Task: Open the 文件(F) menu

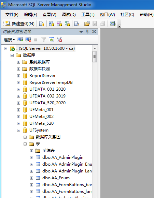Action: click(x=12, y=15)
